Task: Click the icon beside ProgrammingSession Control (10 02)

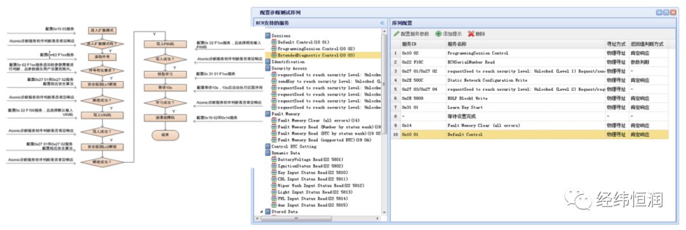Action: click(x=274, y=49)
